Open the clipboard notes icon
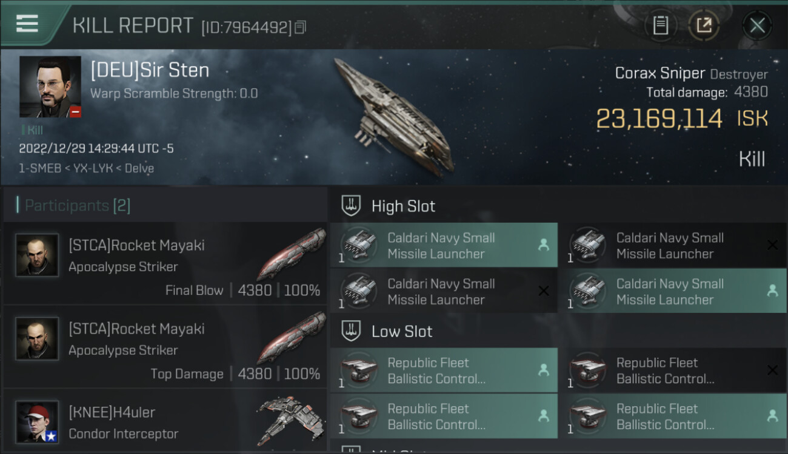This screenshot has width=788, height=454. 660,25
